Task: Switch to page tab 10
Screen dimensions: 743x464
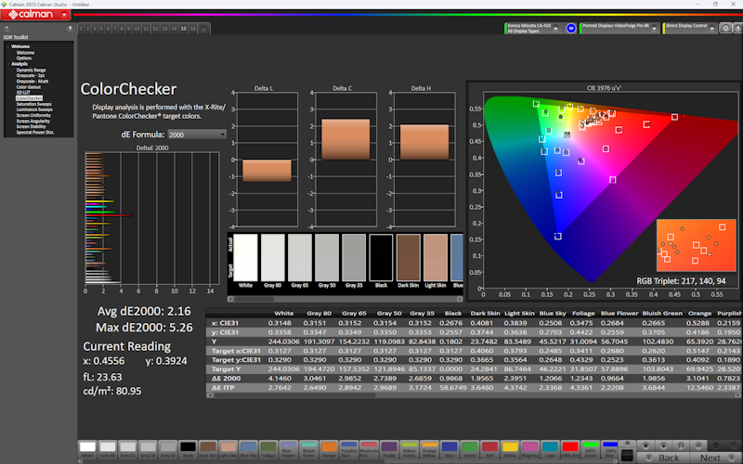Action: [137, 29]
